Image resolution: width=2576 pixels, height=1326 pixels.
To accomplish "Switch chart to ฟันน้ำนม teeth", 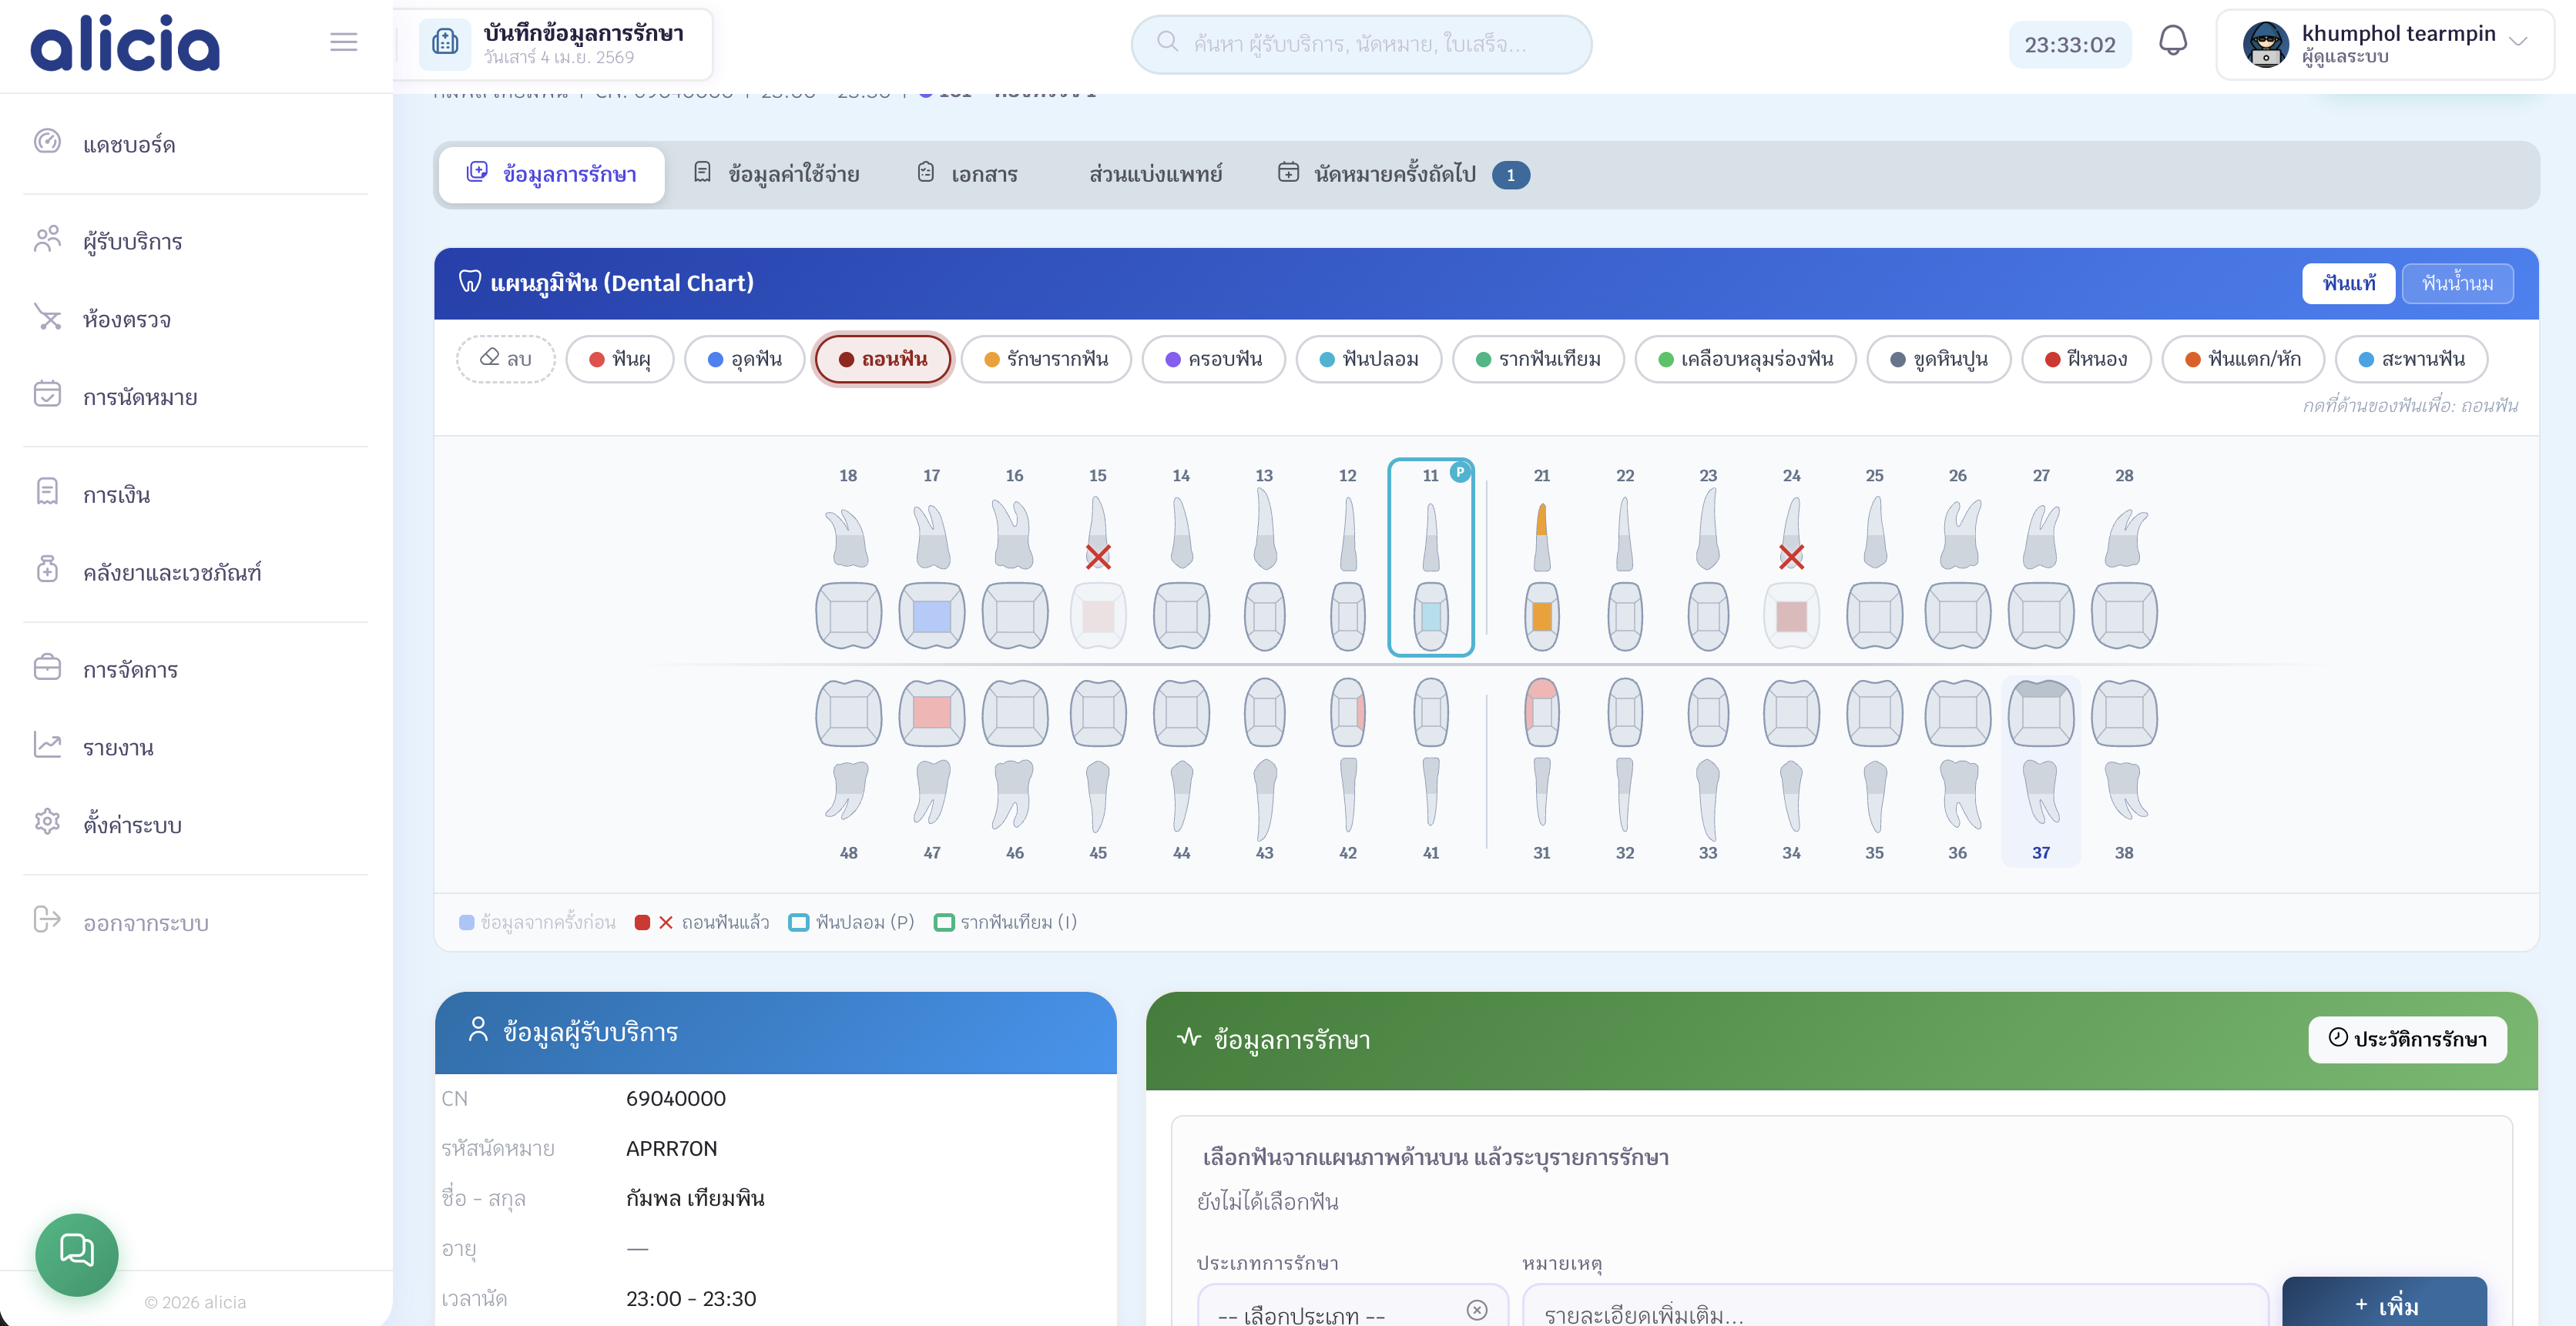I will pyautogui.click(x=2457, y=284).
